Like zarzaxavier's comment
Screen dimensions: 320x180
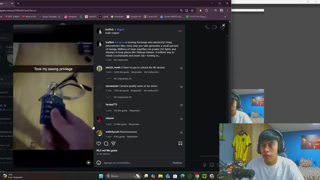click(x=181, y=87)
